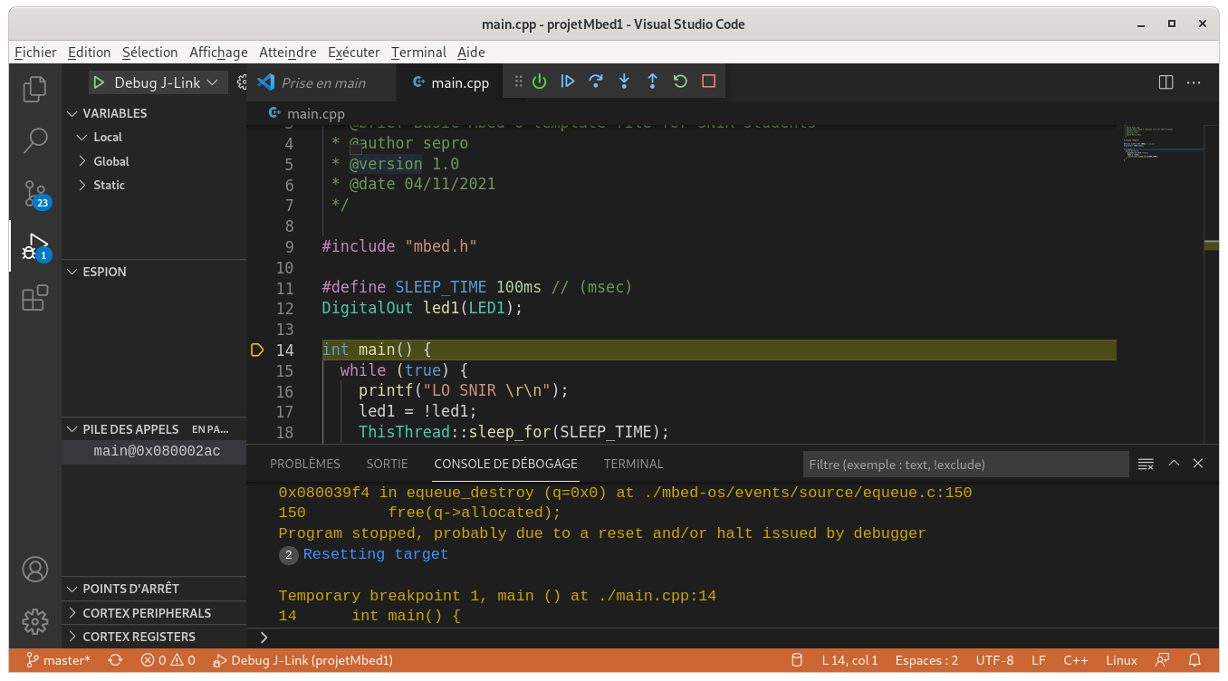Screen dimensions: 1228x681
Task: Open the Atteindre menu
Action: (288, 53)
